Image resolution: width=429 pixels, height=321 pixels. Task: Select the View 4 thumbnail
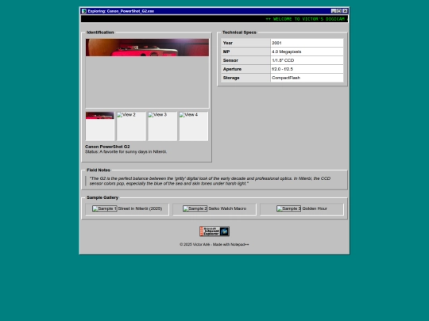point(193,126)
